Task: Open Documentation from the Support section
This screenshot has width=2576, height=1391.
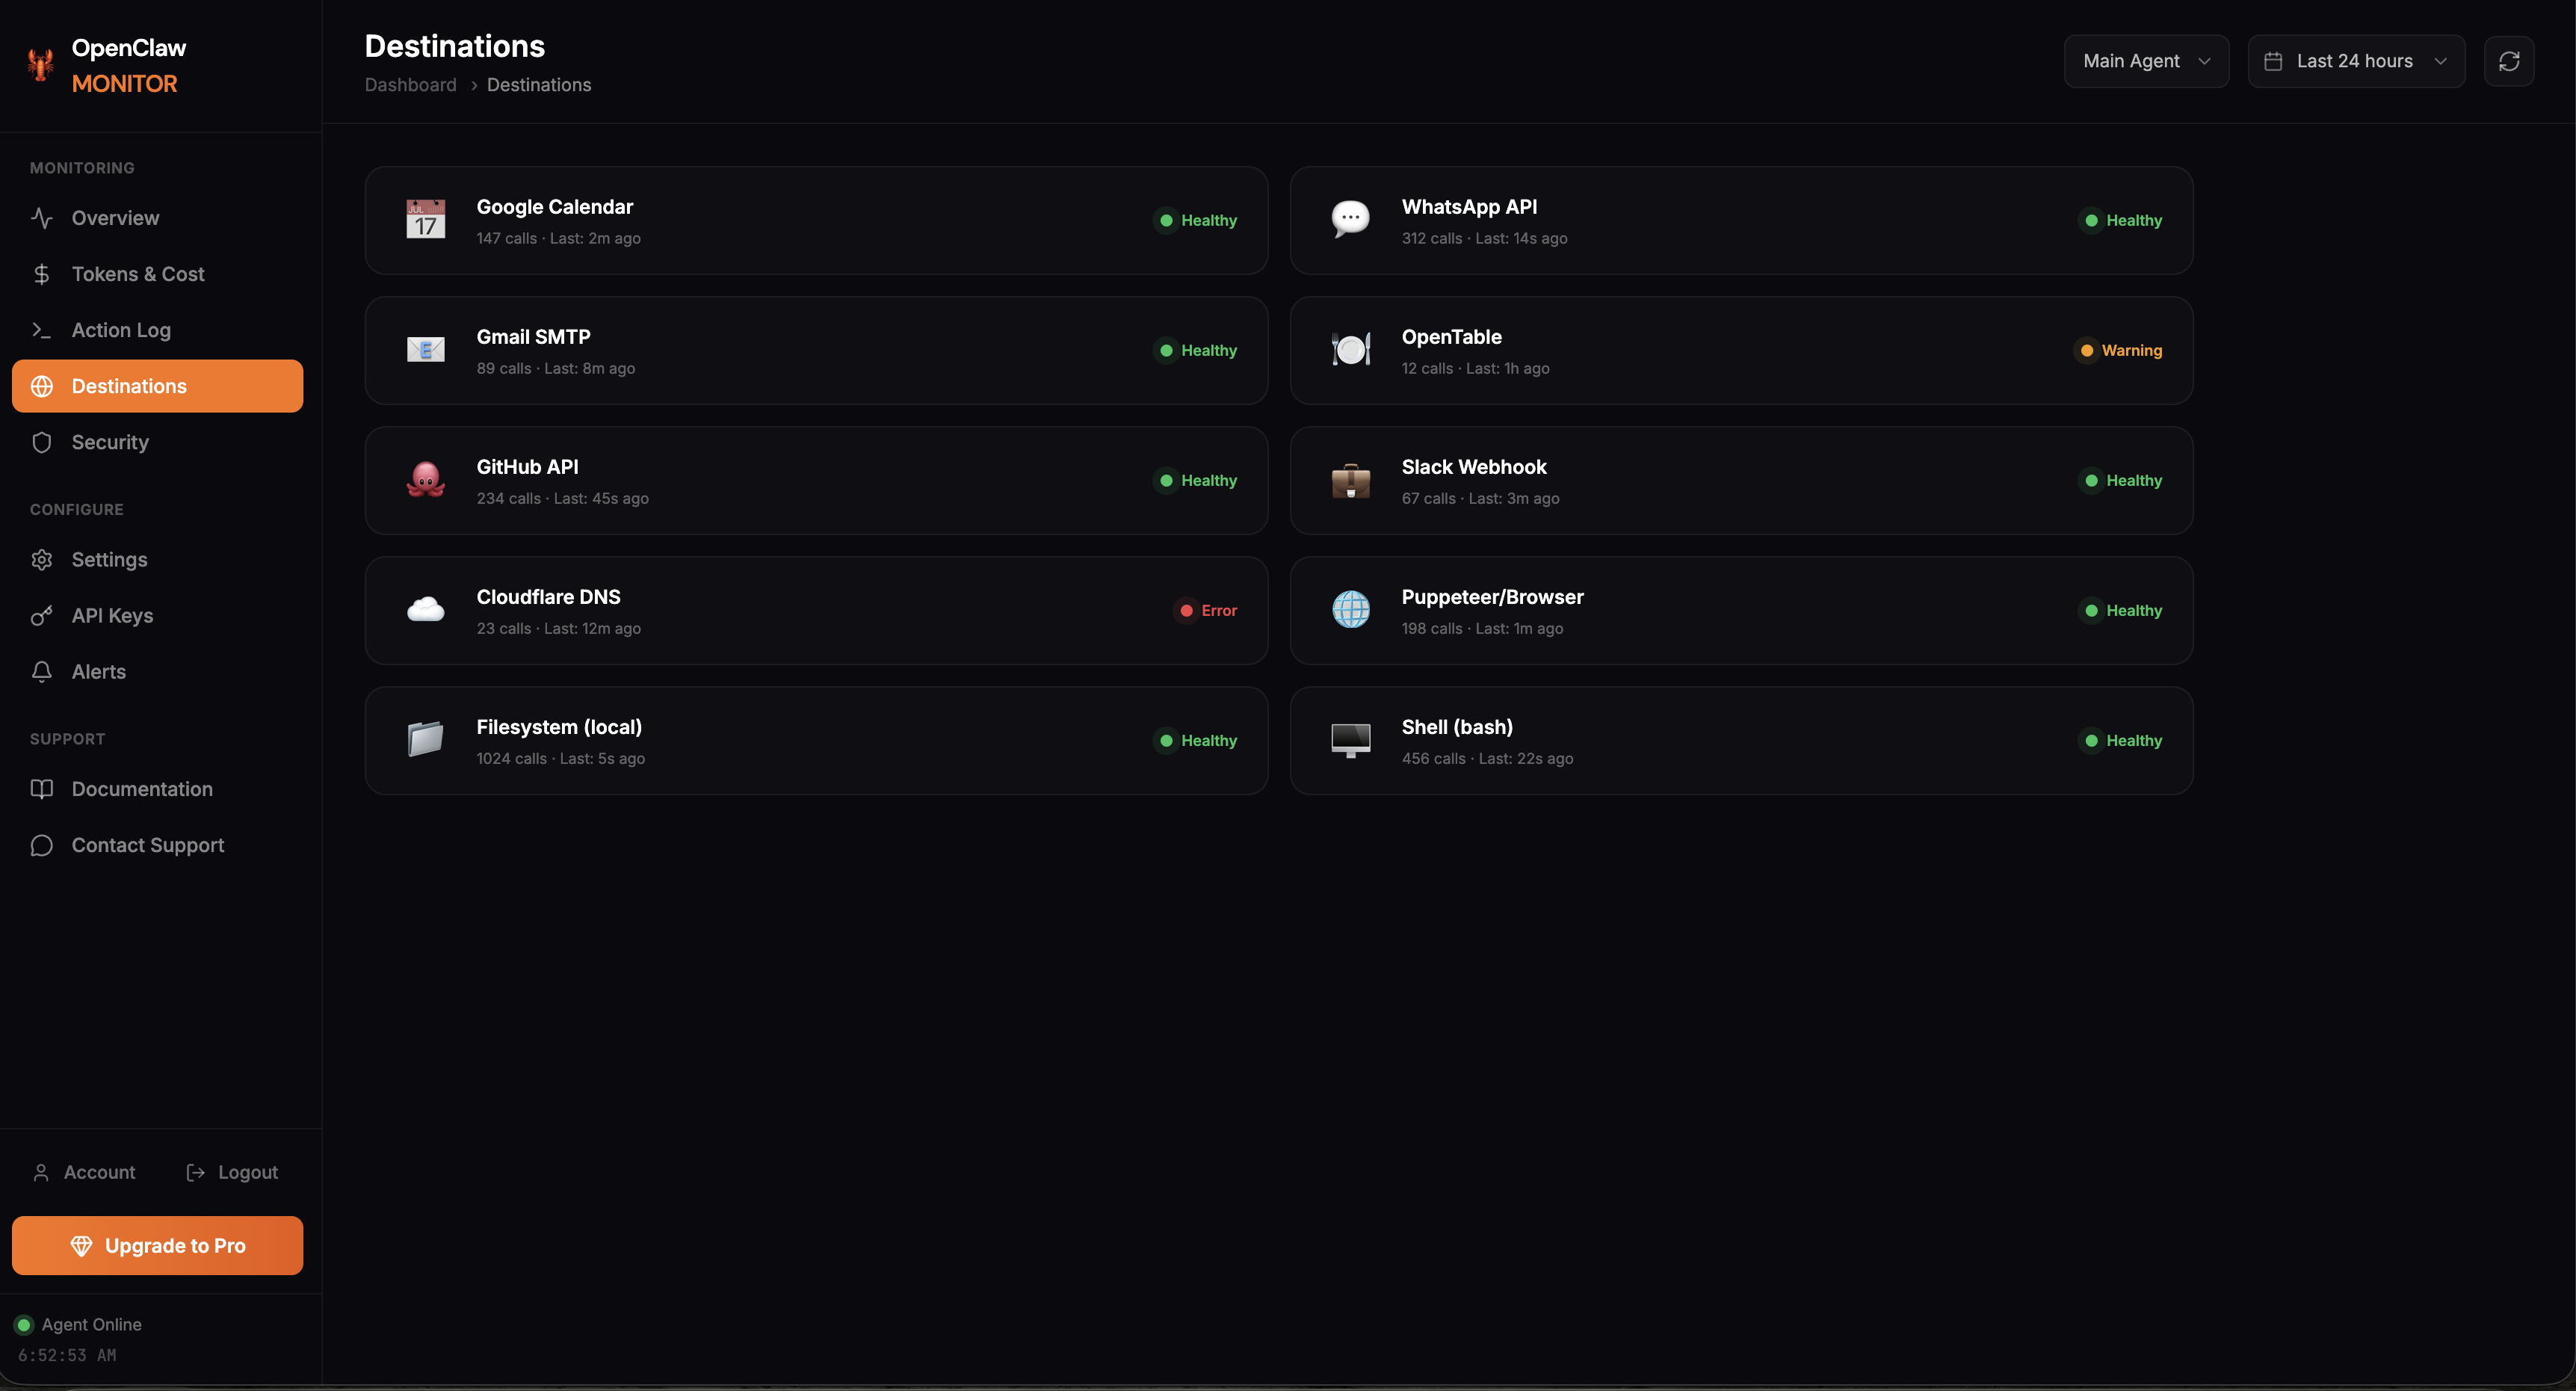Action: point(142,789)
